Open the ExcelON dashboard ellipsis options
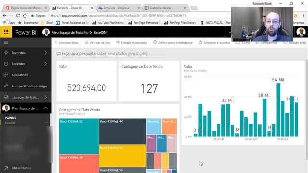 [46, 123]
